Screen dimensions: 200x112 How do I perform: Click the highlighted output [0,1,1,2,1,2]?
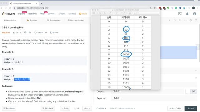(x=22, y=79)
